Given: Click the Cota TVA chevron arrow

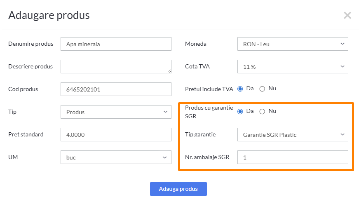Looking at the screenshot, I should 343,66.
